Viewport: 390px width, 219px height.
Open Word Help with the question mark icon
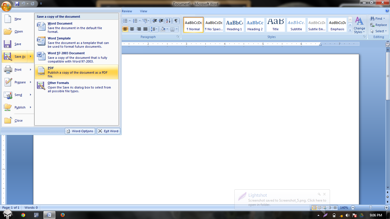pos(387,11)
